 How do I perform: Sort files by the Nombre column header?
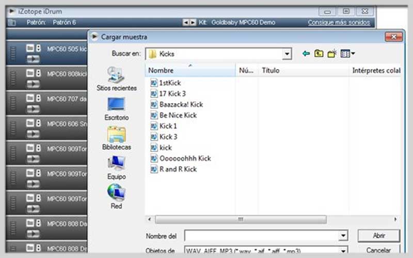tap(190, 71)
